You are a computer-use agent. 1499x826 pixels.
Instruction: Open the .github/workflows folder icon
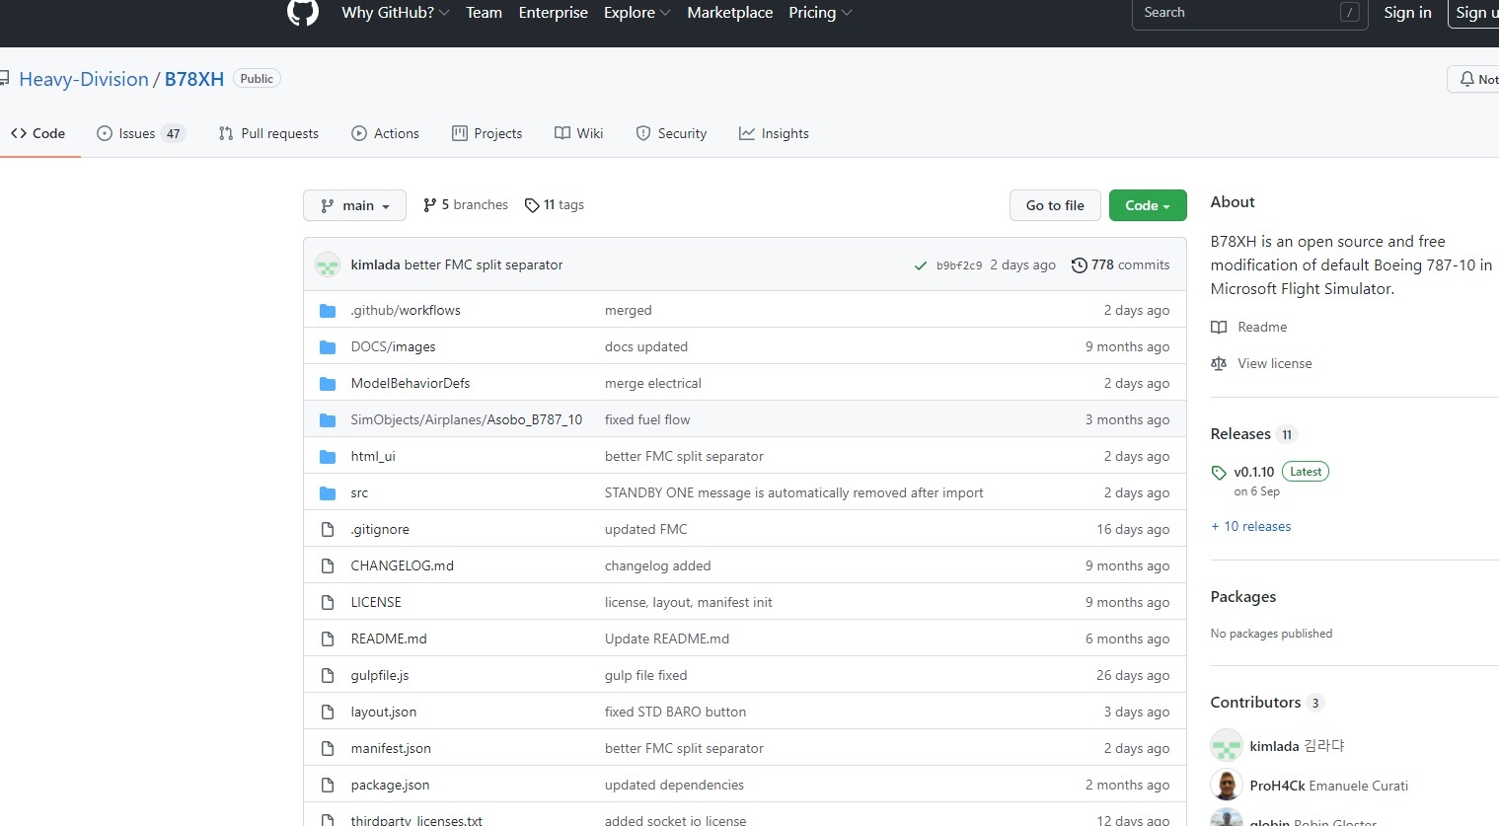click(x=328, y=311)
